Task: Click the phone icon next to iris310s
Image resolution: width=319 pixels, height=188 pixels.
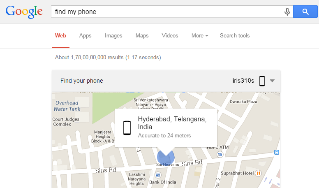Action: pyautogui.click(x=262, y=81)
